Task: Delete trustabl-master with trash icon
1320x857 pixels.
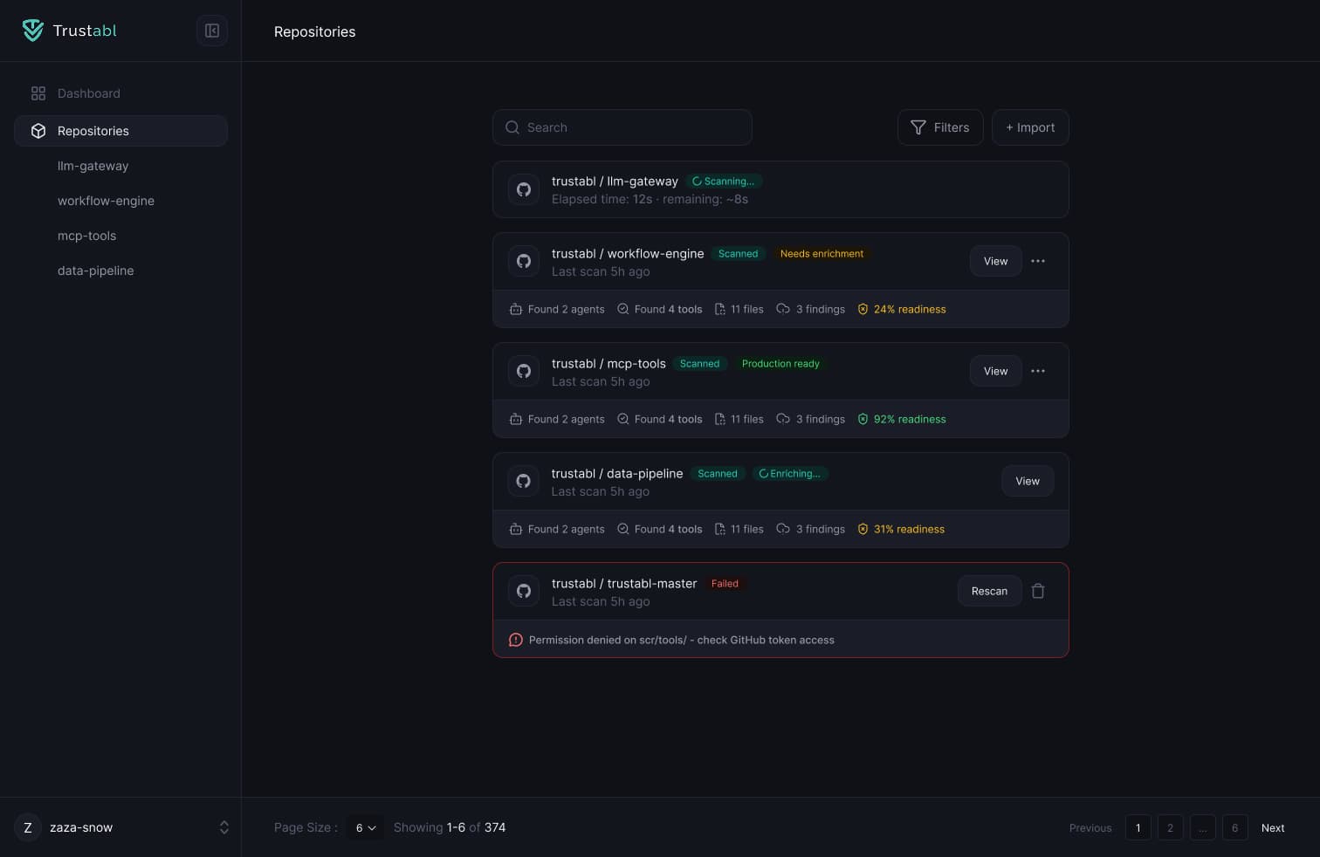Action: 1038,591
